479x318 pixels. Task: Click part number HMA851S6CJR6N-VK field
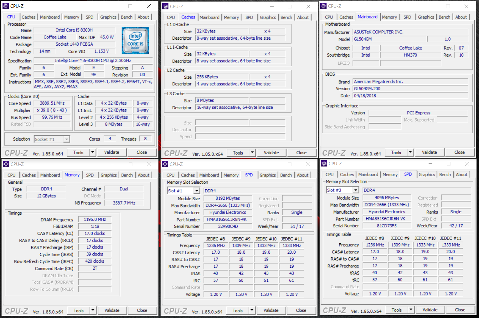pyautogui.click(x=387, y=219)
